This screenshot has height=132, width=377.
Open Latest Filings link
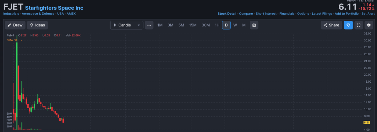322,14
